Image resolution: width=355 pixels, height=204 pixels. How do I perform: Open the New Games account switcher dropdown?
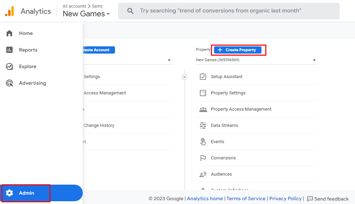point(86,14)
